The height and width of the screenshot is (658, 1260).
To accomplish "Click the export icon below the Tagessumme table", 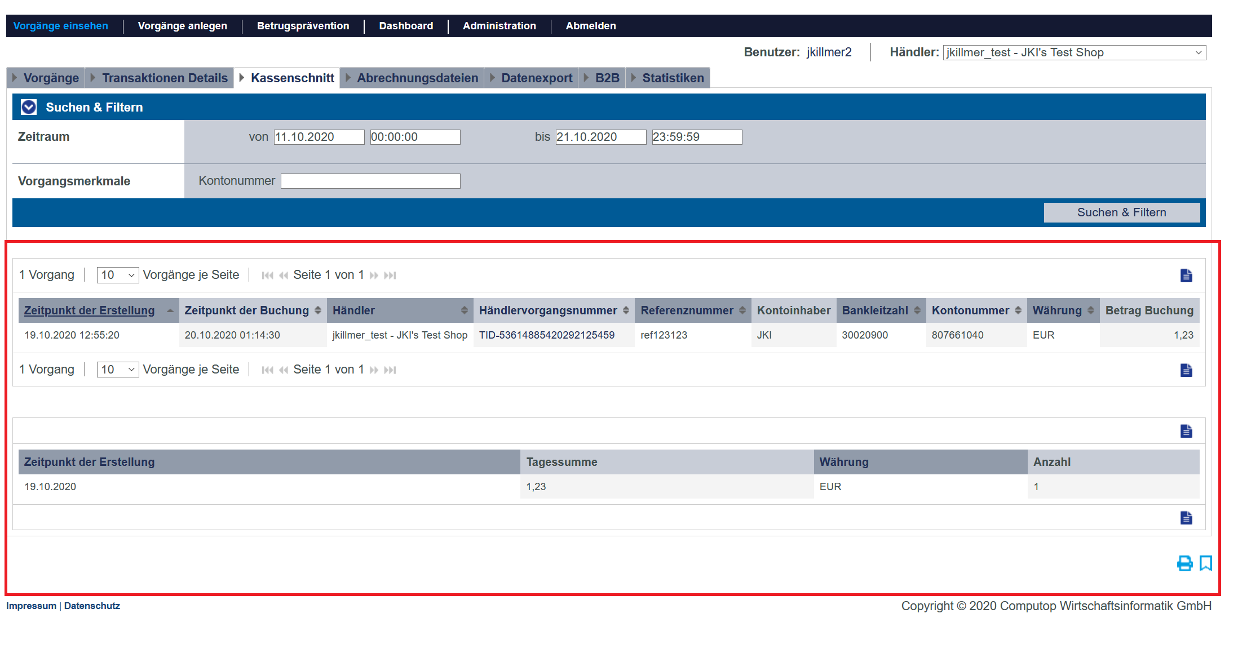I will click(x=1186, y=518).
